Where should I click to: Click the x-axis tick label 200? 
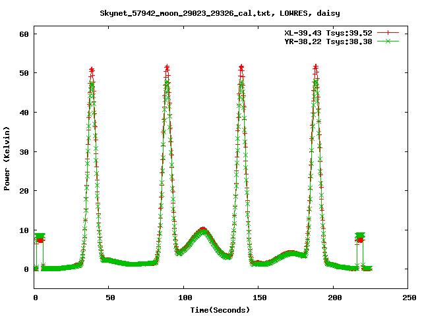[334, 298]
